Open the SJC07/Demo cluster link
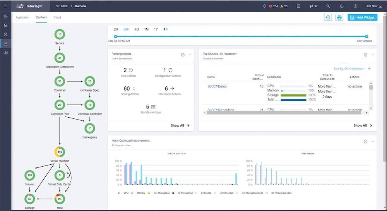Viewport: 387px width, 211px height. [x=217, y=86]
